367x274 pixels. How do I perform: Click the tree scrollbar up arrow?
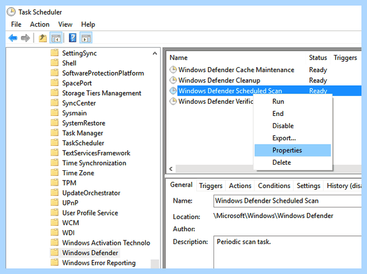[x=155, y=54]
